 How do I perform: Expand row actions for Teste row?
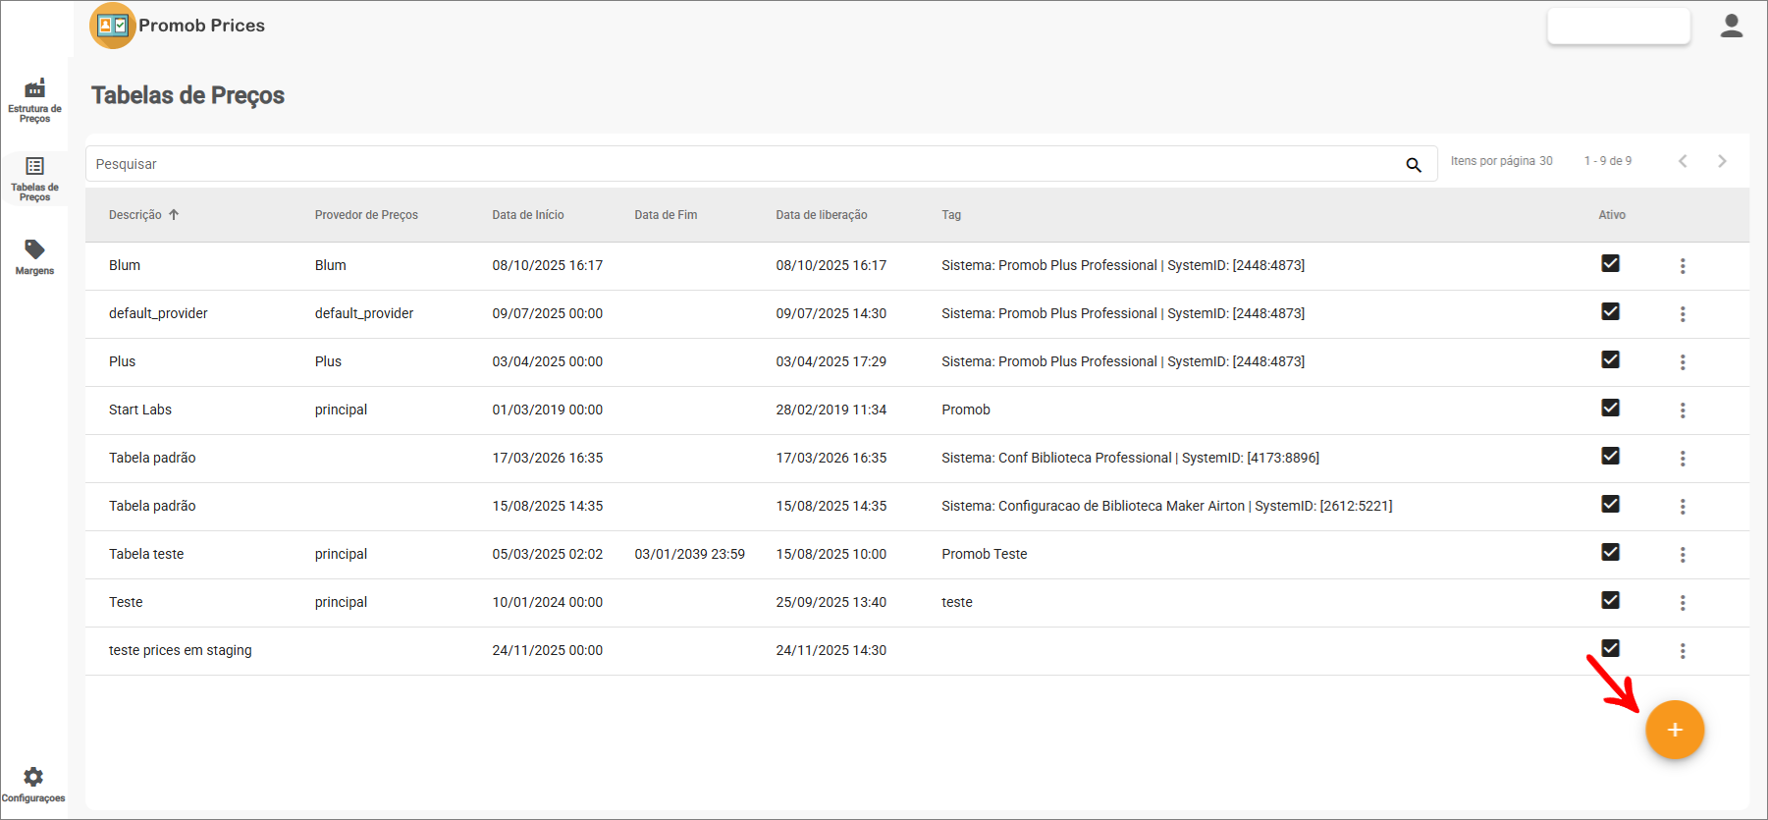click(x=1682, y=603)
